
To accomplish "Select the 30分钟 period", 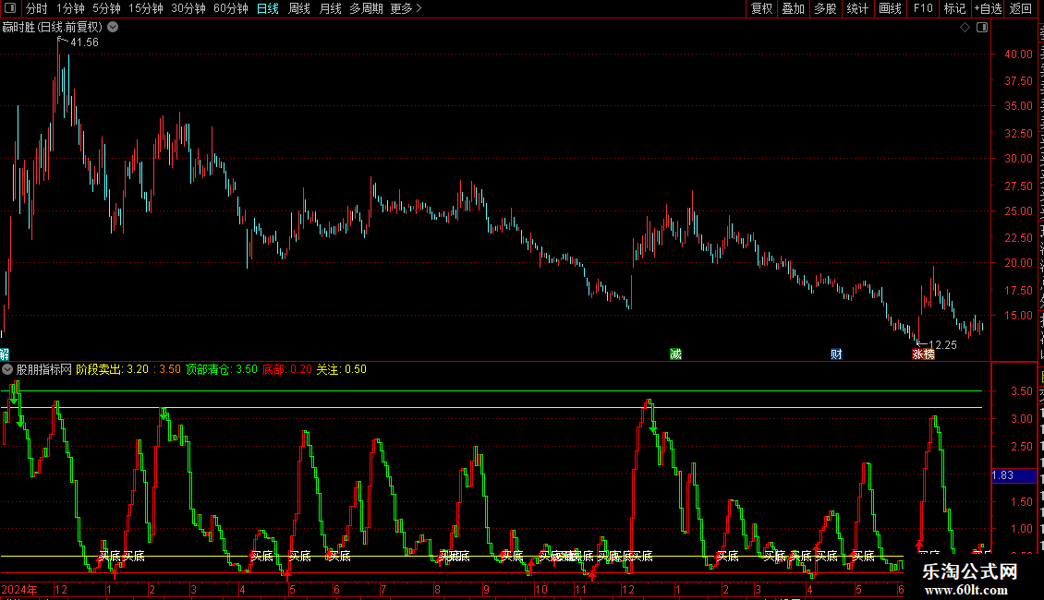I will pyautogui.click(x=188, y=8).
